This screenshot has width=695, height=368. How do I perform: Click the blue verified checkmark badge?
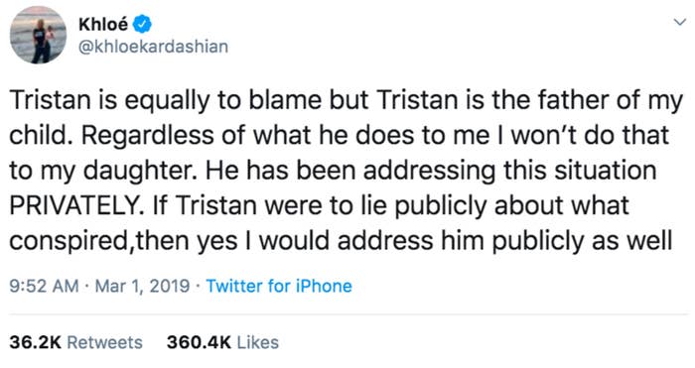point(142,24)
